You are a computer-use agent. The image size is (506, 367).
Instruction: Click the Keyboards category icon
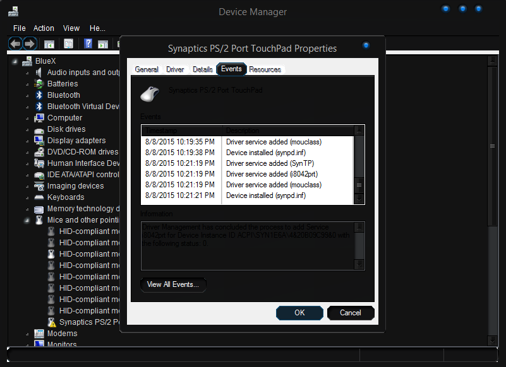pyautogui.click(x=39, y=197)
